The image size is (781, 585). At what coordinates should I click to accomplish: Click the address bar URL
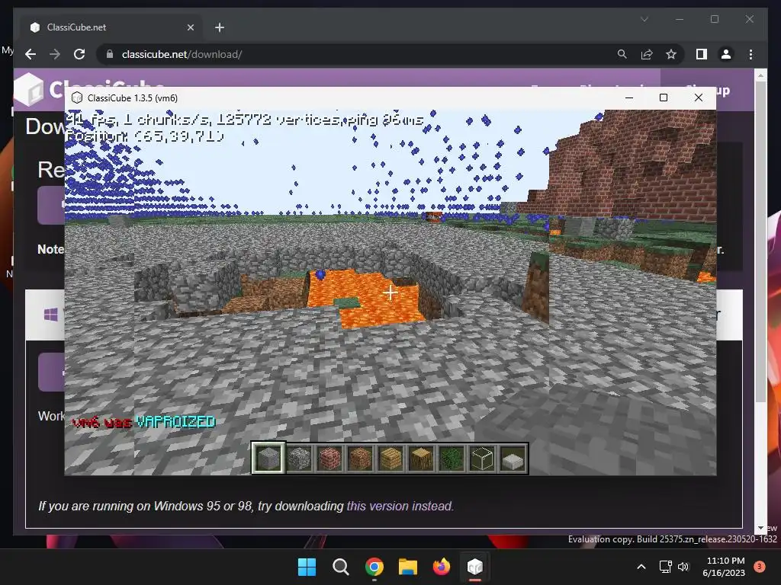182,54
